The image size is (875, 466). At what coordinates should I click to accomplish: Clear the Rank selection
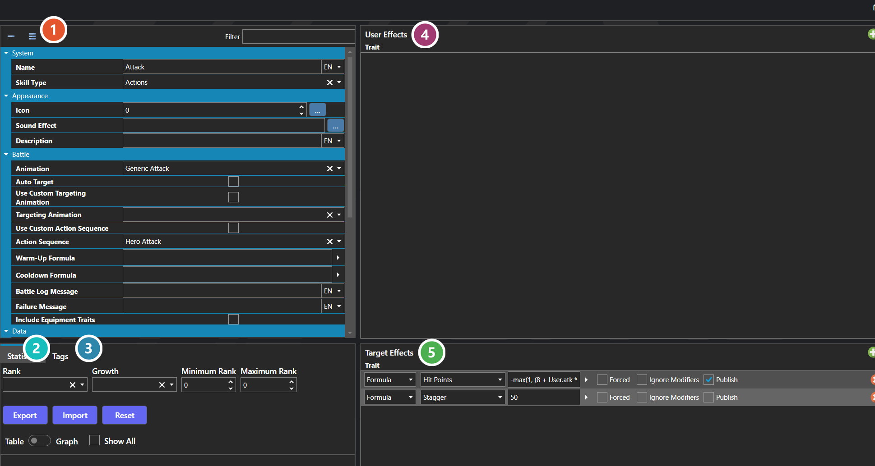click(x=72, y=385)
